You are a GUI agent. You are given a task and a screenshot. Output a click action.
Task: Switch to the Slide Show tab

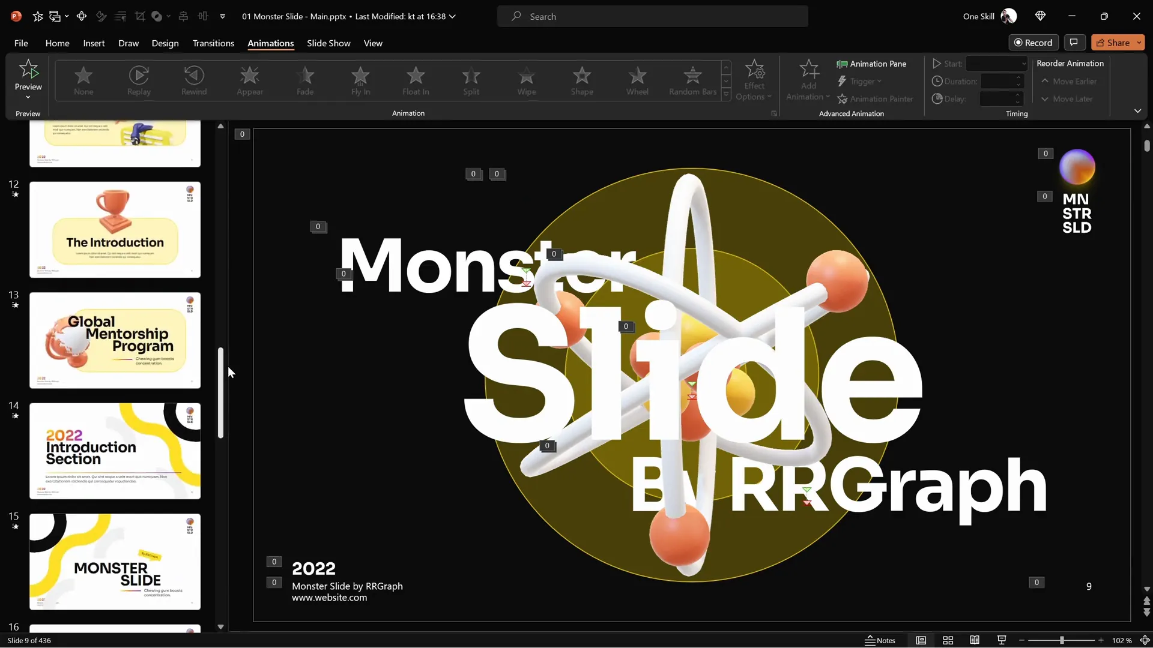[328, 43]
